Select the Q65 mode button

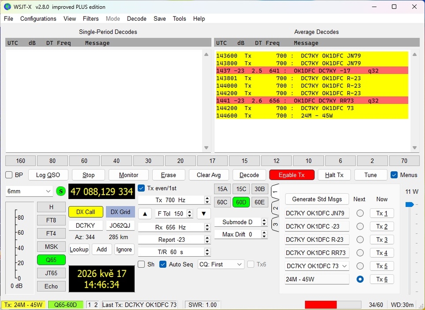pos(51,260)
